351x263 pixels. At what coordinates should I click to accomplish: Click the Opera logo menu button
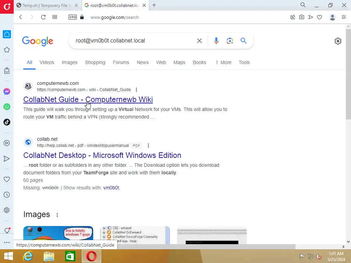pos(7,7)
